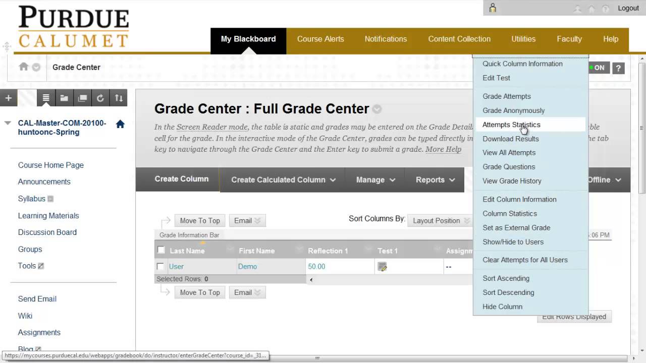Click the Edit Rows Displayed button
The image size is (646, 363).
click(x=574, y=317)
